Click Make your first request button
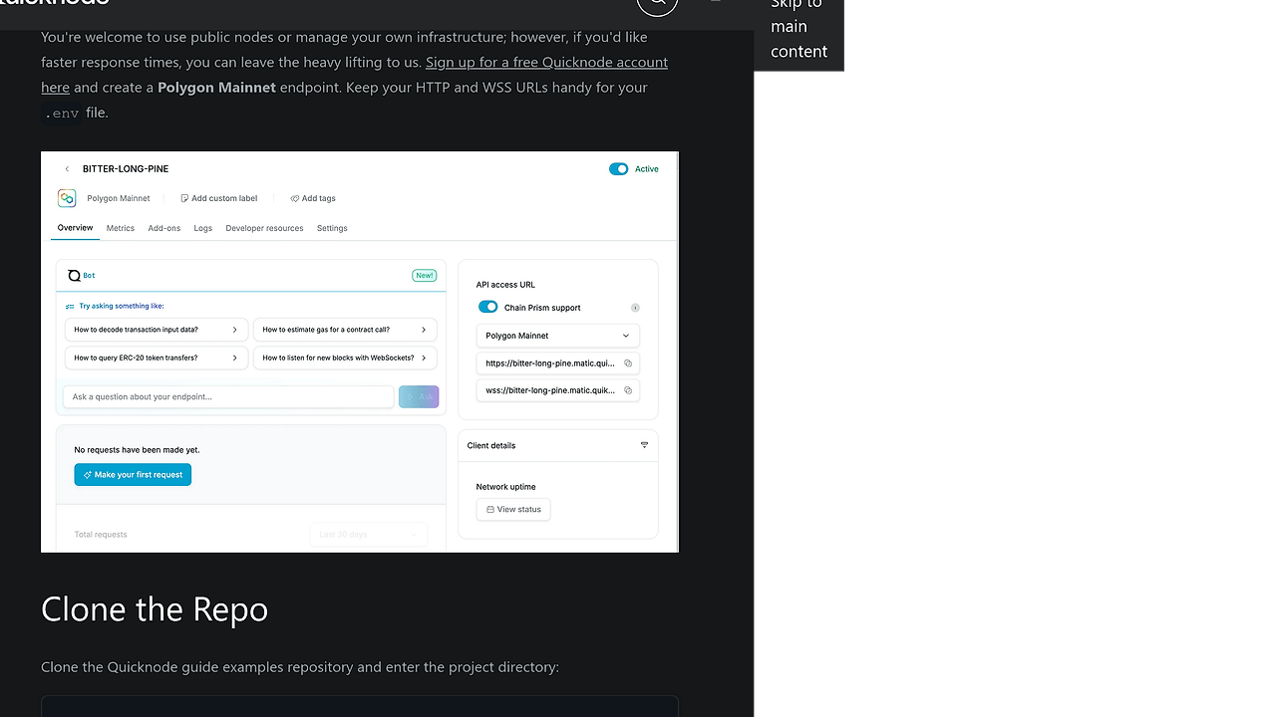 133,475
